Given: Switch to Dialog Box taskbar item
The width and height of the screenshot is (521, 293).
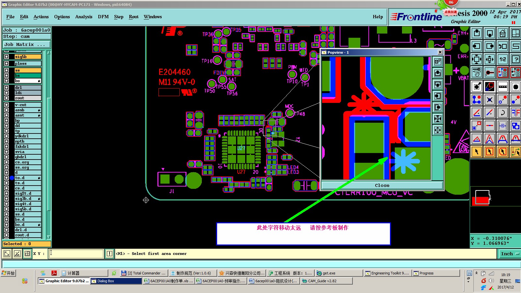Looking at the screenshot, I should click(116, 281).
